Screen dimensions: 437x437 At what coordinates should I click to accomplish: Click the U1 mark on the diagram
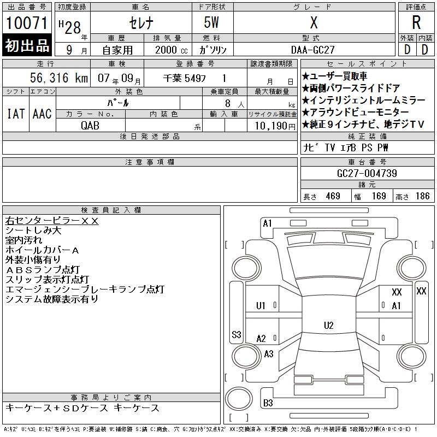261,306
